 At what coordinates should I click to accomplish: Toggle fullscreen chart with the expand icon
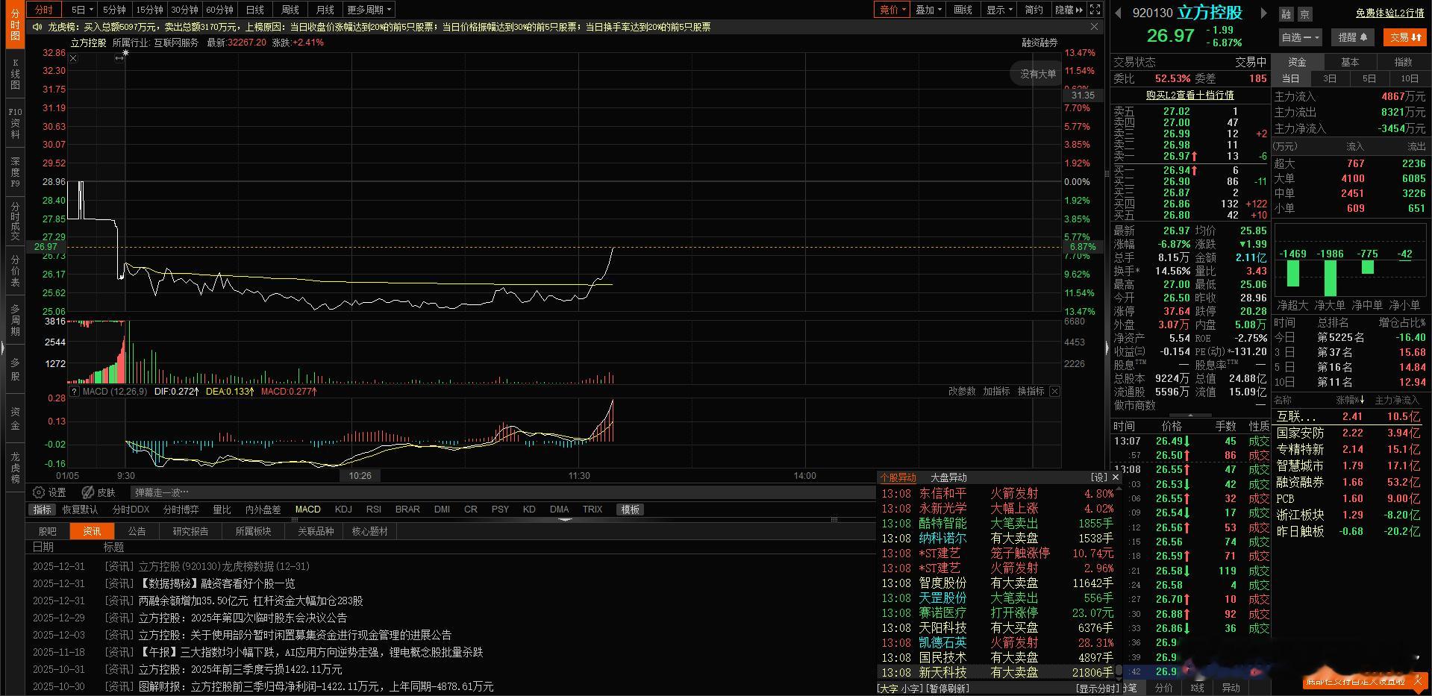pos(1095,10)
